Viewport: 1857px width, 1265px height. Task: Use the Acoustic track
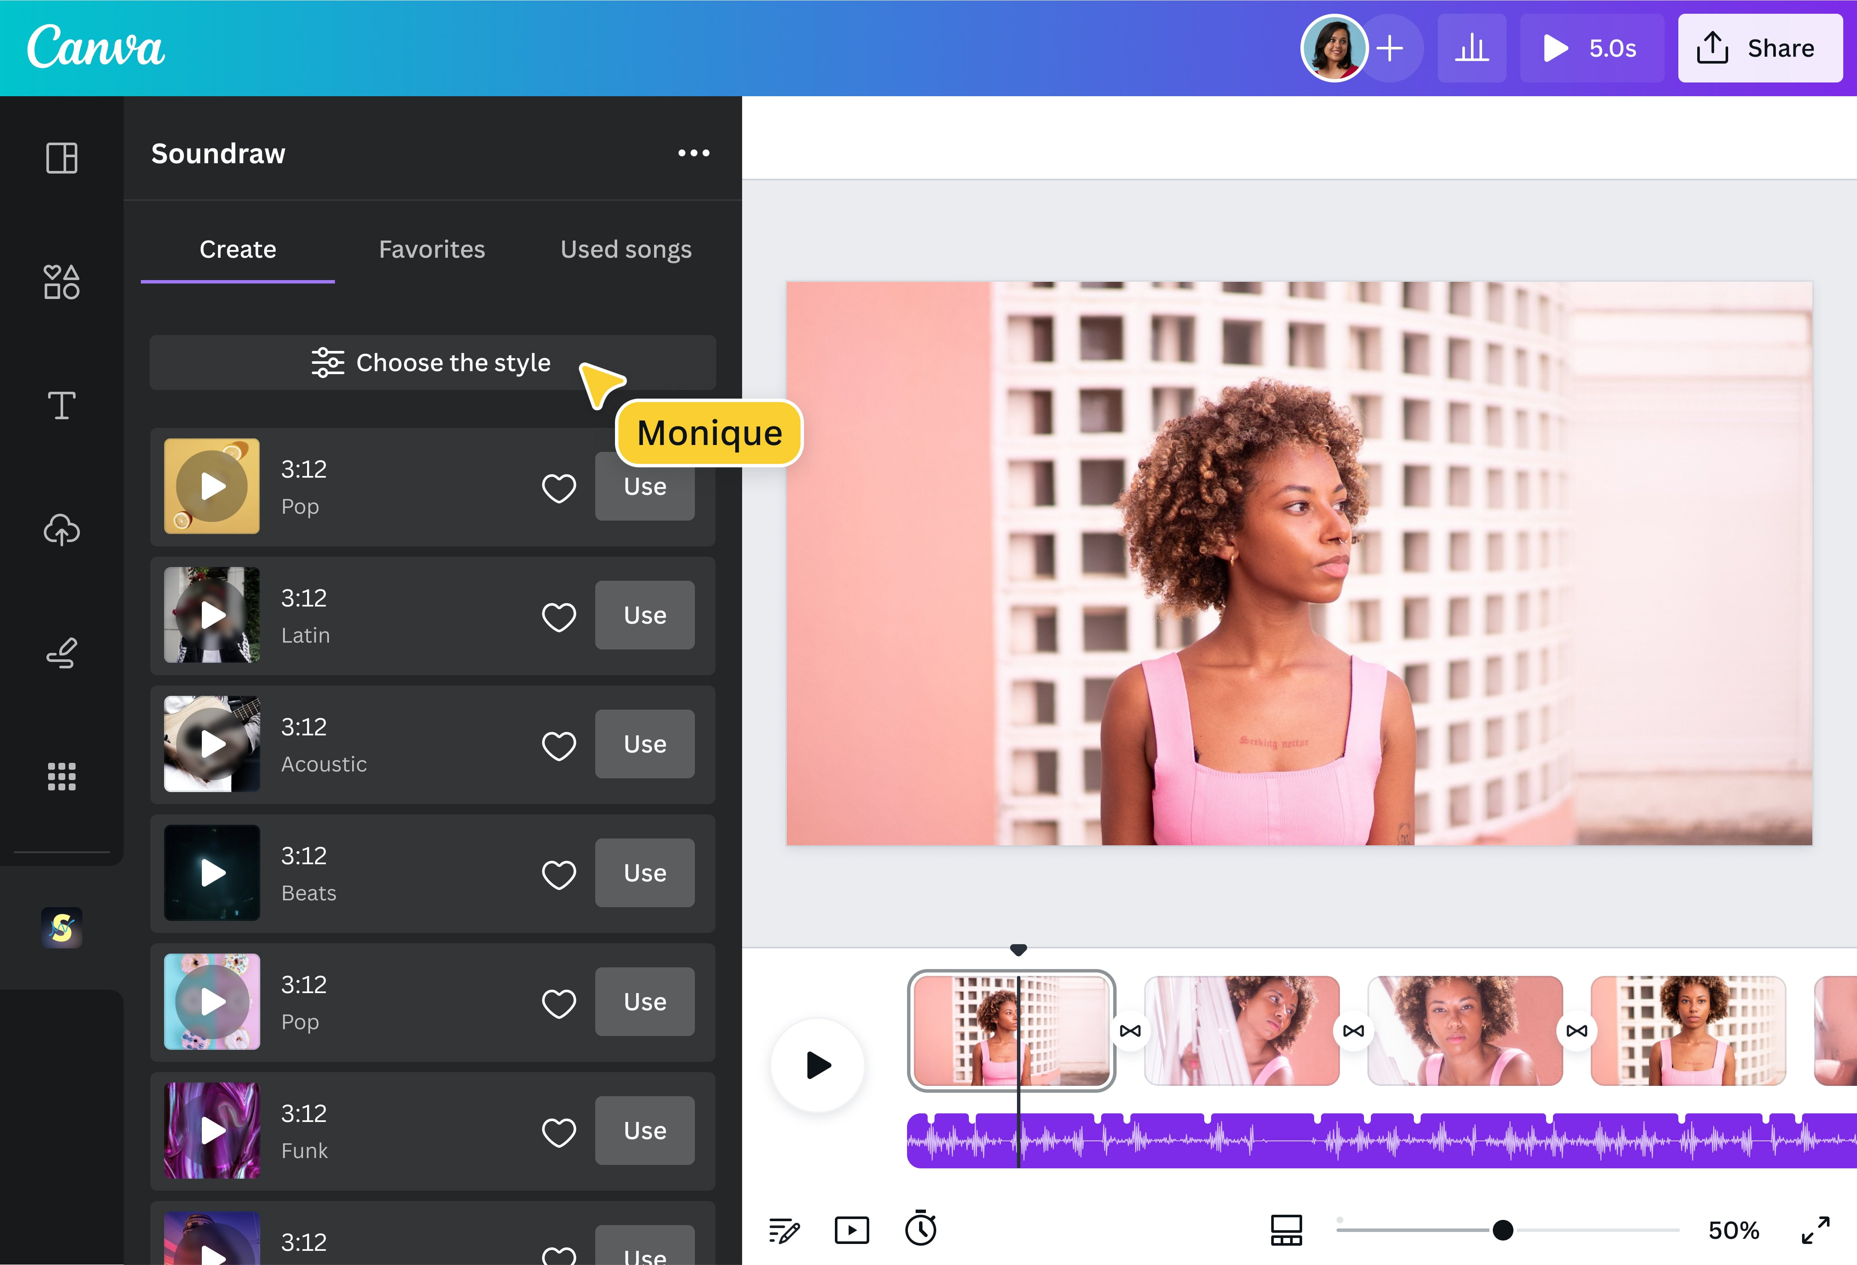(644, 744)
